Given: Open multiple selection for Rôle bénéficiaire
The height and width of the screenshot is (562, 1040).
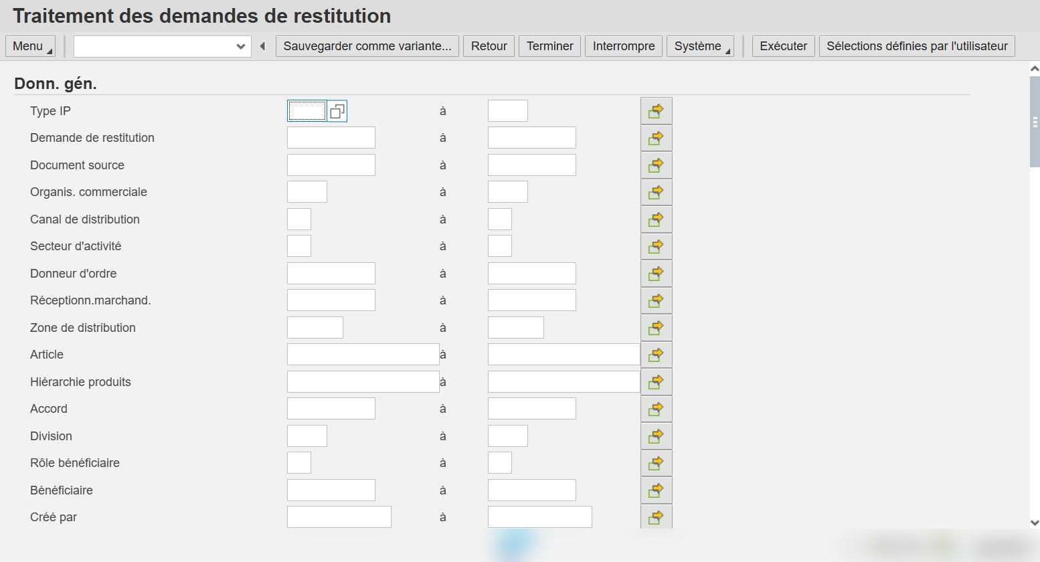Looking at the screenshot, I should click(x=656, y=463).
